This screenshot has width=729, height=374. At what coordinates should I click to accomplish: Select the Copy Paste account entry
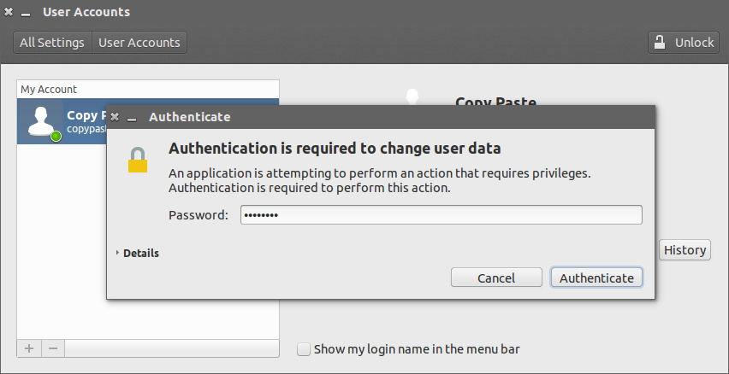click(81, 121)
